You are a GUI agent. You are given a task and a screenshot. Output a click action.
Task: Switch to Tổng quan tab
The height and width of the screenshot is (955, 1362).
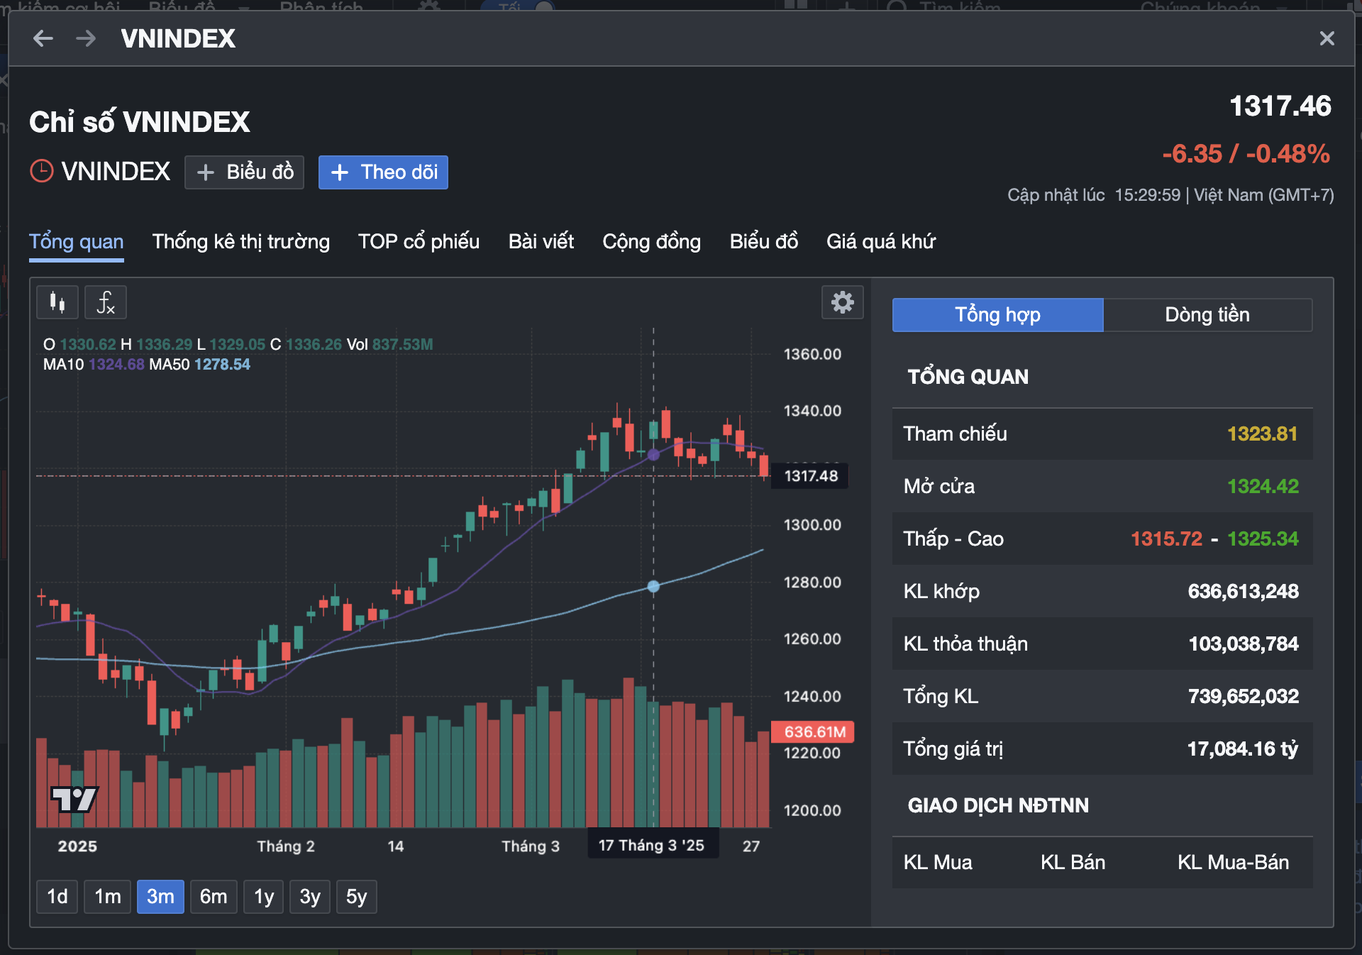click(x=76, y=242)
